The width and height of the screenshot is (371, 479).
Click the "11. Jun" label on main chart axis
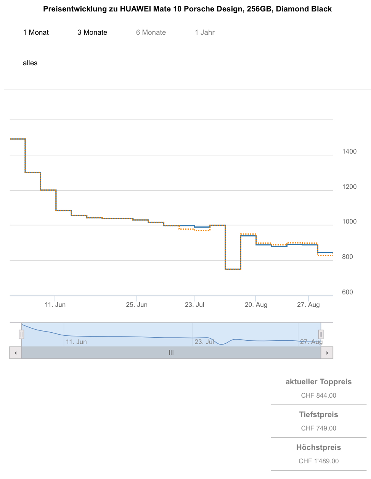55,305
